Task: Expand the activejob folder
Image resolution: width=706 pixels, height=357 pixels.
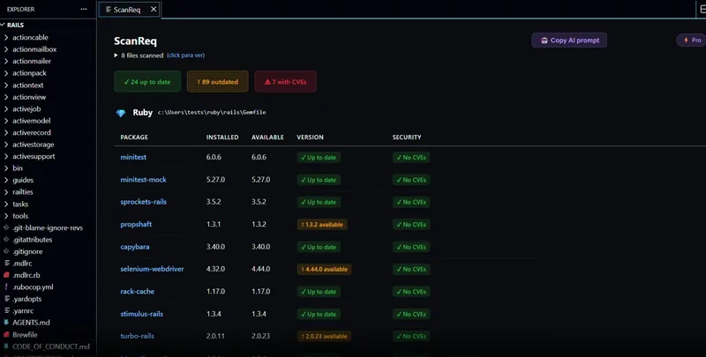Action: tap(26, 108)
